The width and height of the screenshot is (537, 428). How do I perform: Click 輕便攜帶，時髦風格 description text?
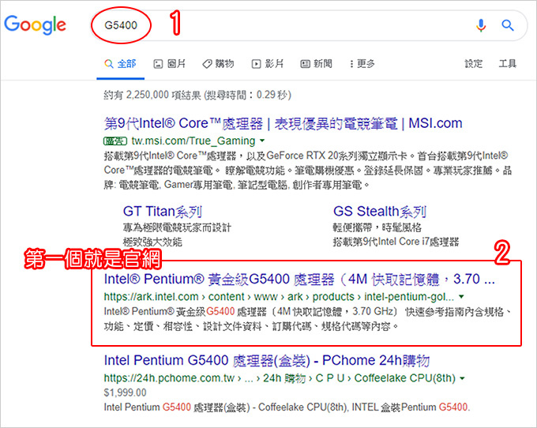tap(377, 227)
